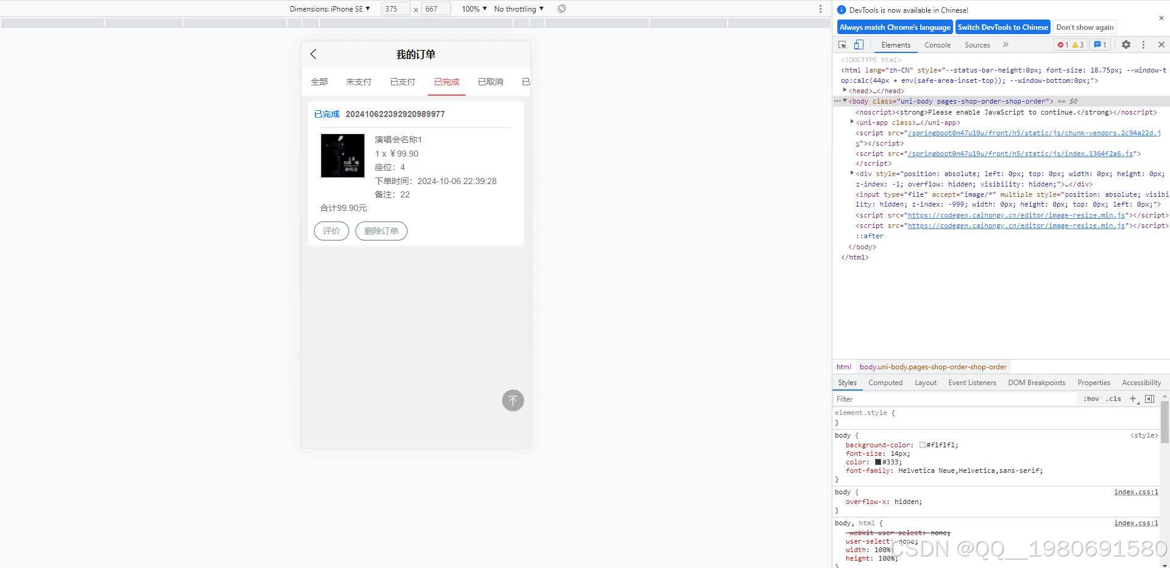This screenshot has height=568, width=1170.
Task: Switch to the Sources tab
Action: 977,44
